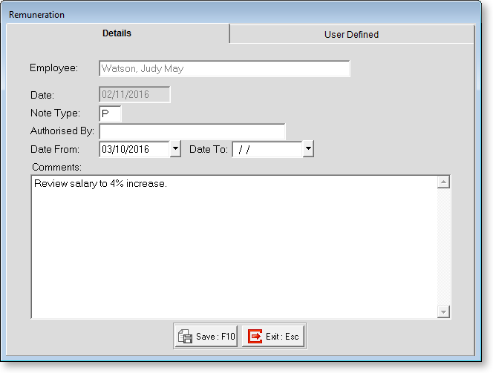Click the floppy disk Save icon
Image resolution: width=493 pixels, height=373 pixels.
[186, 337]
